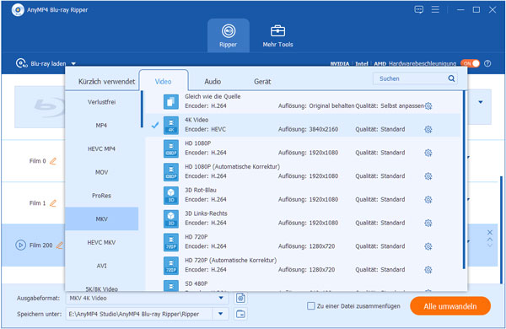Click the magnifier search icon

point(451,78)
